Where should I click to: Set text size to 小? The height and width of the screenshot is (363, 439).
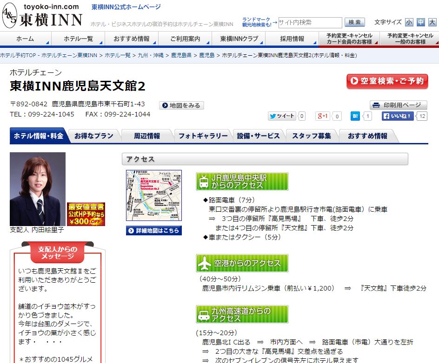coord(409,22)
